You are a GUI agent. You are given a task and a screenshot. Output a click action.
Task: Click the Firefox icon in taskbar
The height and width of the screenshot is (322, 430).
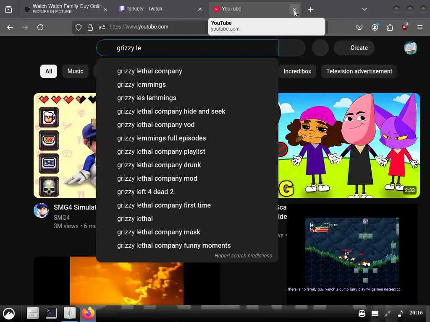tap(88, 313)
